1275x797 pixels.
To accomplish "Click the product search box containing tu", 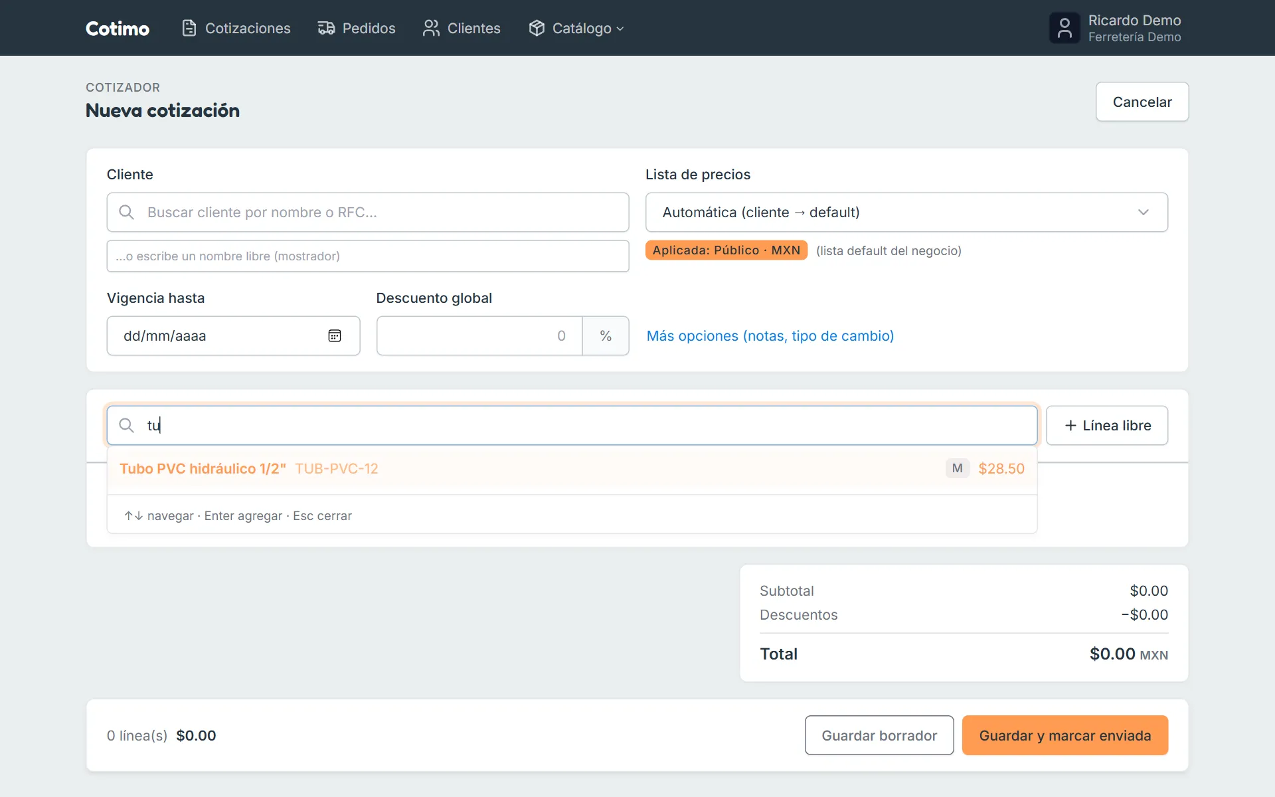I will (572, 425).
